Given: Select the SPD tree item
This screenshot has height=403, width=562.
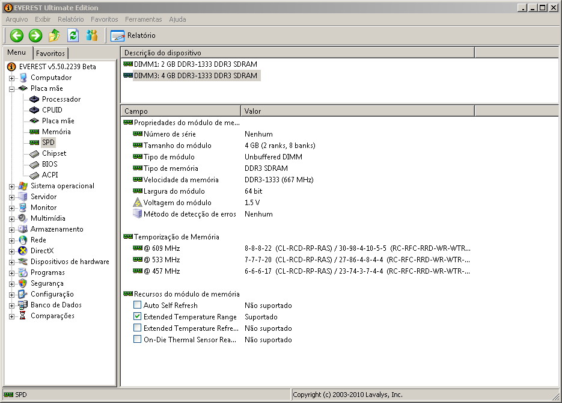Looking at the screenshot, I should click(49, 143).
